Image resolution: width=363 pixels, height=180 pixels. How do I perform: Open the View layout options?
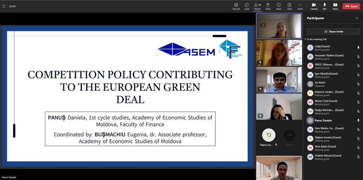click(289, 6)
